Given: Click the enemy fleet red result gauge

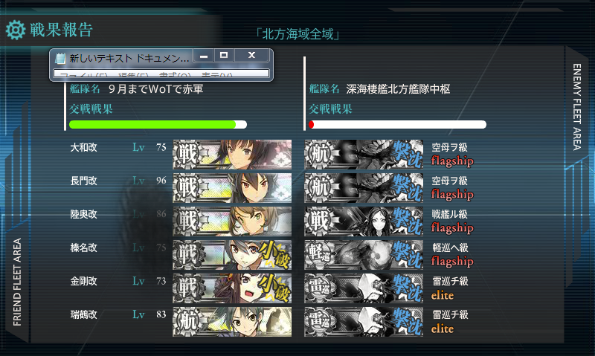Looking at the screenshot, I should [x=397, y=125].
